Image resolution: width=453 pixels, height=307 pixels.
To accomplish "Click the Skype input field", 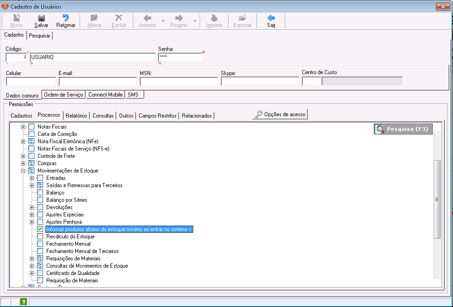I will (260, 81).
